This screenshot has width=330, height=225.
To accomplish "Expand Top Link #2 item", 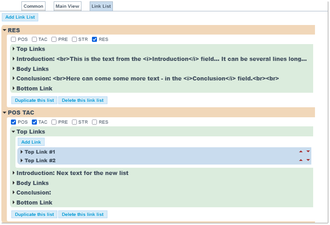I will (x=21, y=160).
